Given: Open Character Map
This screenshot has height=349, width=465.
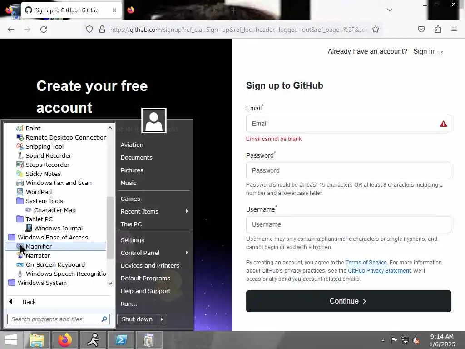Looking at the screenshot, I should coord(50,210).
